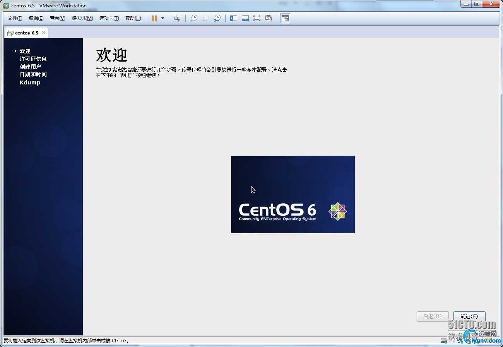This screenshot has width=503, height=347.
Task: Take a snapshot of this virtual machine
Action: [x=194, y=18]
